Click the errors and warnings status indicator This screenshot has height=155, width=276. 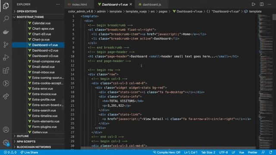tap(10, 152)
